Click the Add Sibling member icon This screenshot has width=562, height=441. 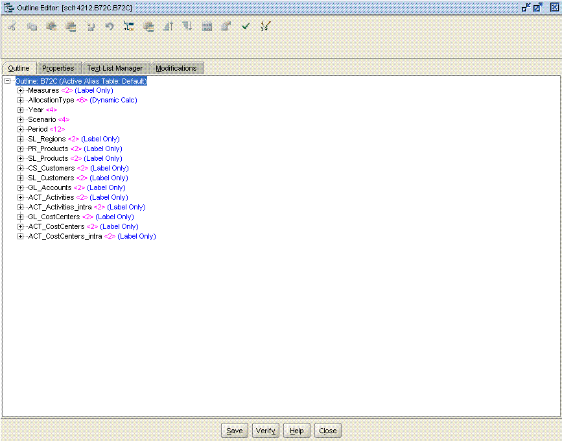click(148, 26)
